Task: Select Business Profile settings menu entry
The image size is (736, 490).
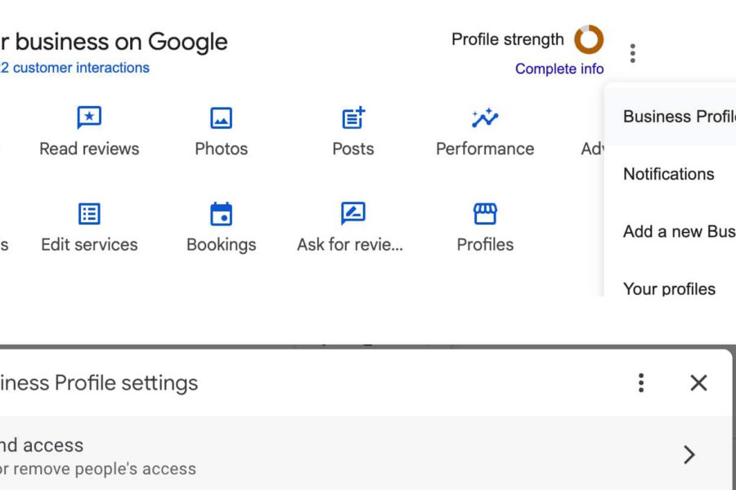Action: click(x=671, y=116)
